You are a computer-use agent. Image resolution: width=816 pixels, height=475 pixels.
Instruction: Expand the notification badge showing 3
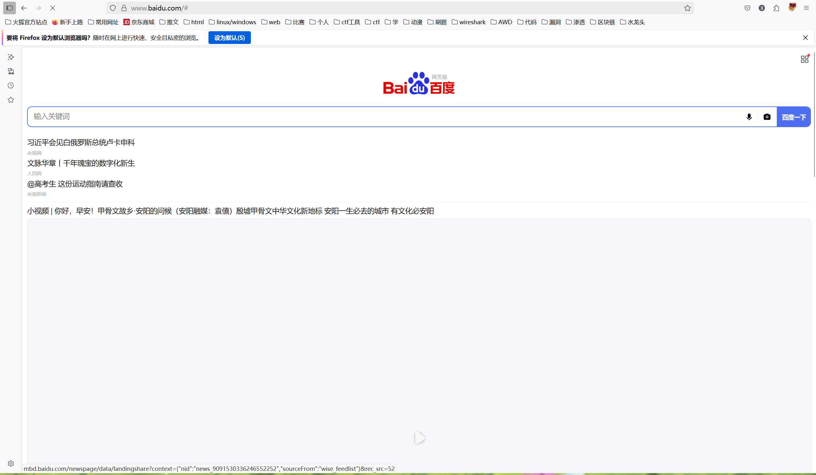pyautogui.click(x=761, y=8)
